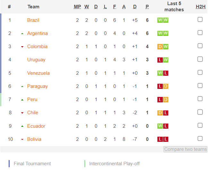The width and height of the screenshot is (209, 172).
Task: Click Bolivia's second red L badge
Action: [166, 139]
